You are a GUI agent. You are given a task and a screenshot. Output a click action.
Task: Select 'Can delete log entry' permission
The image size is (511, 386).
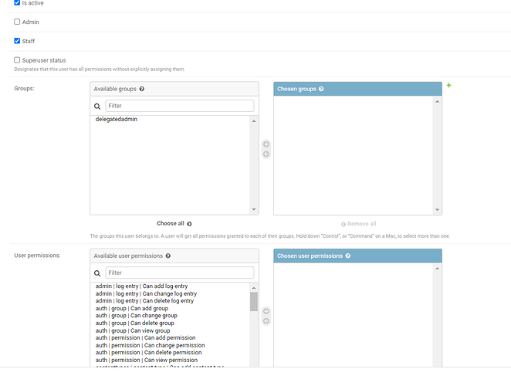pyautogui.click(x=144, y=301)
